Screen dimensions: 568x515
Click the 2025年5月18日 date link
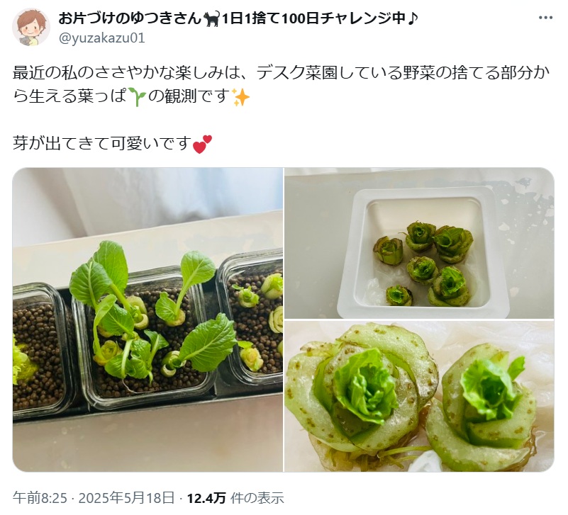(x=127, y=498)
